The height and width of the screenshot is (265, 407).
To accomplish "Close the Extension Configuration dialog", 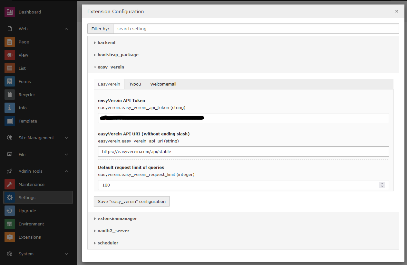I will 397,11.
